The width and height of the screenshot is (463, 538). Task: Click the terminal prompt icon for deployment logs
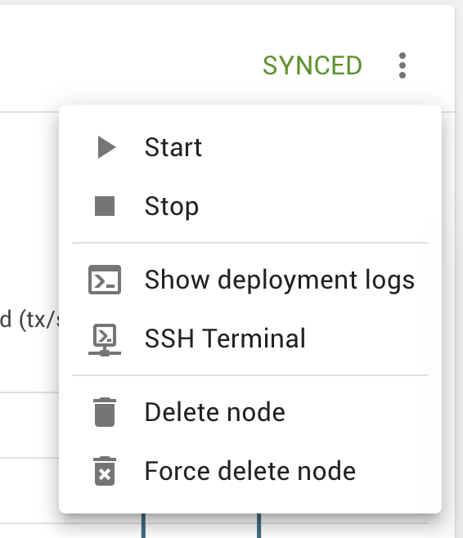105,280
